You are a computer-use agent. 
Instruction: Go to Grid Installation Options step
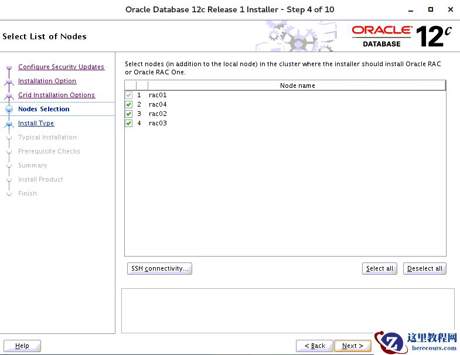56,95
